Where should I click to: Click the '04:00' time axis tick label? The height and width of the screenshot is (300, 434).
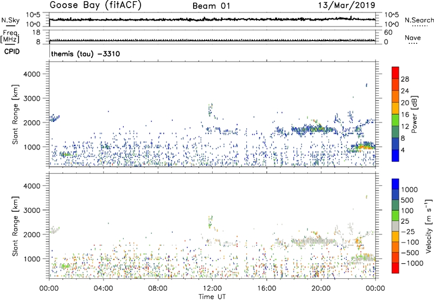(x=103, y=289)
